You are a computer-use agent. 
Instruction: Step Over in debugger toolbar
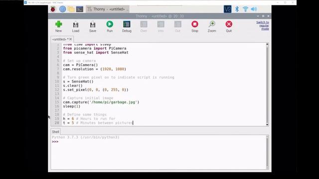(144, 26)
